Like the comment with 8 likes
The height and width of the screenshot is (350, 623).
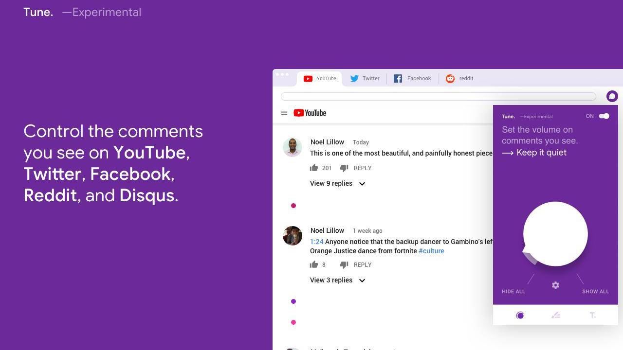314,264
